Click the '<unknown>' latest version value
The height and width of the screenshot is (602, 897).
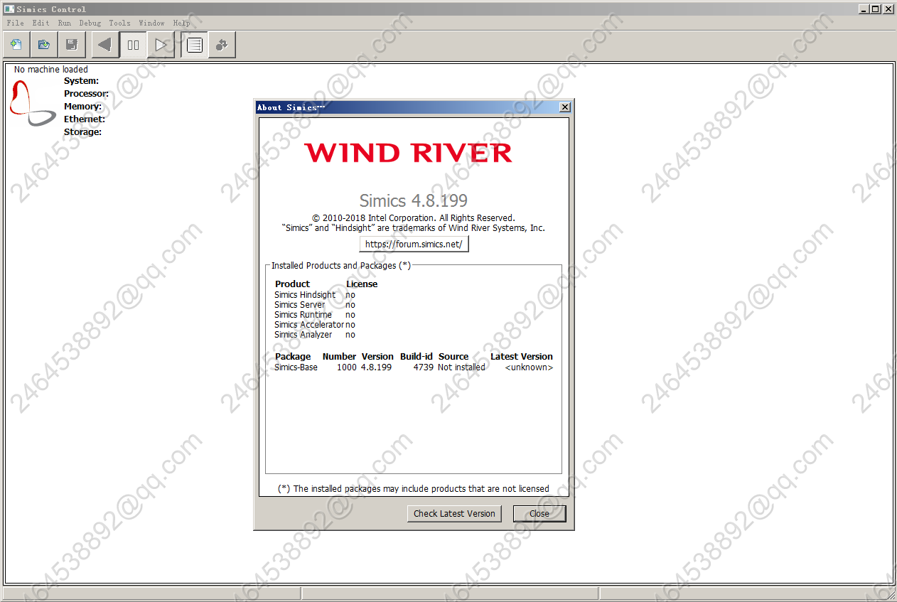(x=529, y=367)
